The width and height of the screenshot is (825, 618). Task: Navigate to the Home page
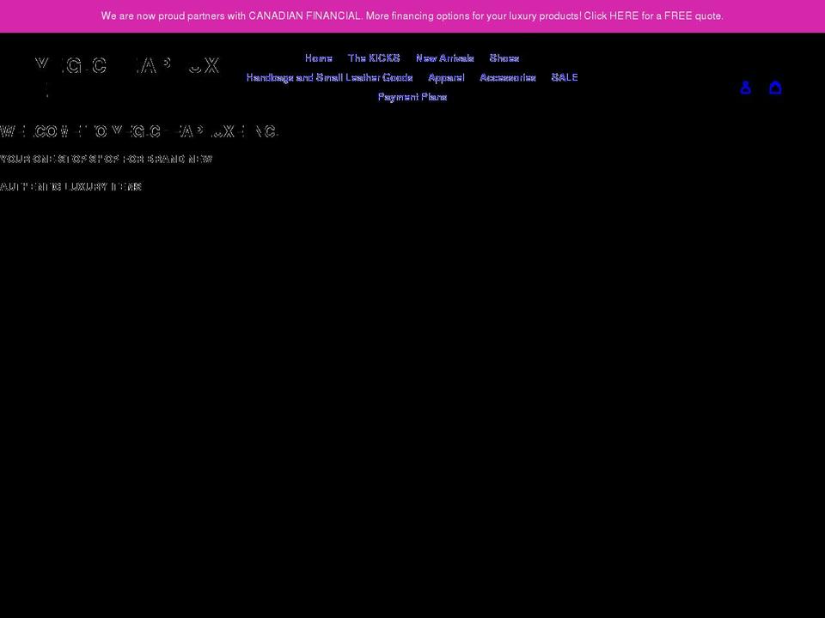318,58
